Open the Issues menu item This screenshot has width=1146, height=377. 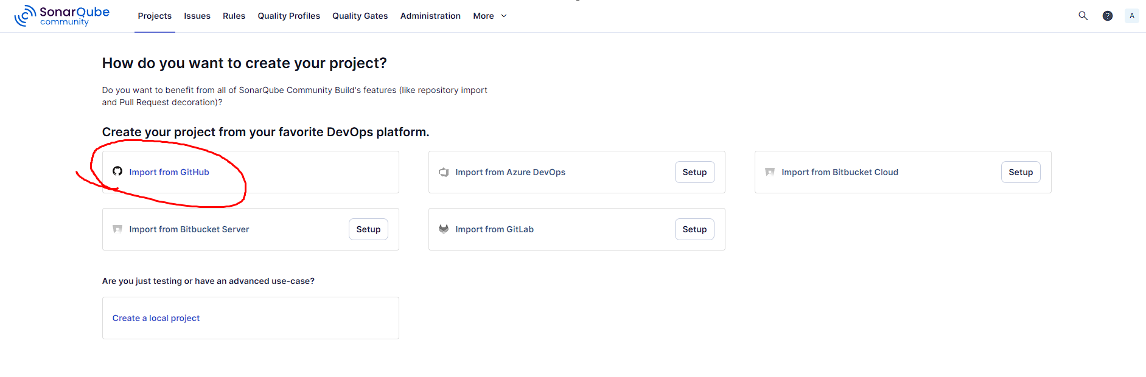tap(197, 16)
